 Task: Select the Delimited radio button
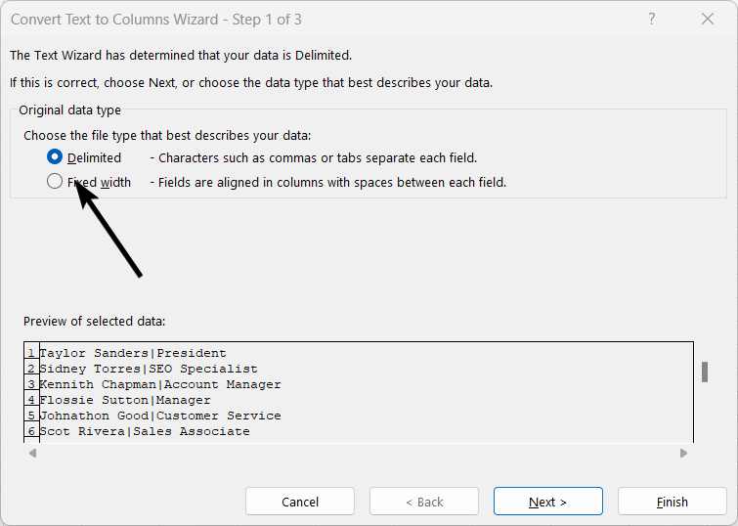point(55,156)
